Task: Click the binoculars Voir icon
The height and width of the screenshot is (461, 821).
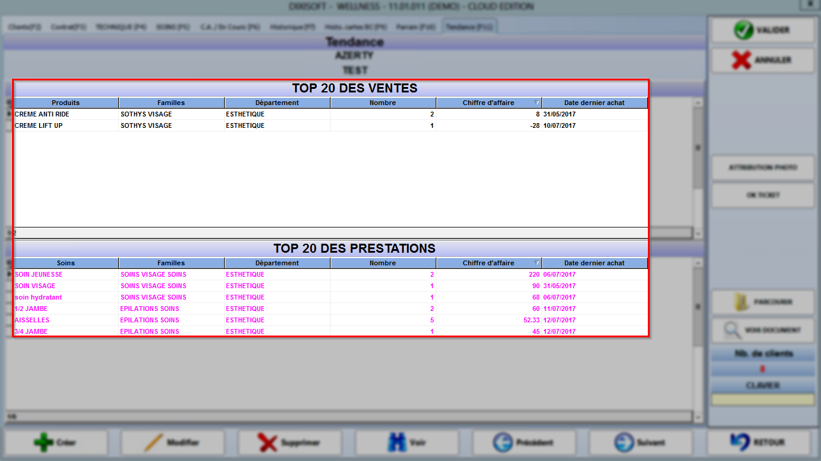Action: pos(397,442)
